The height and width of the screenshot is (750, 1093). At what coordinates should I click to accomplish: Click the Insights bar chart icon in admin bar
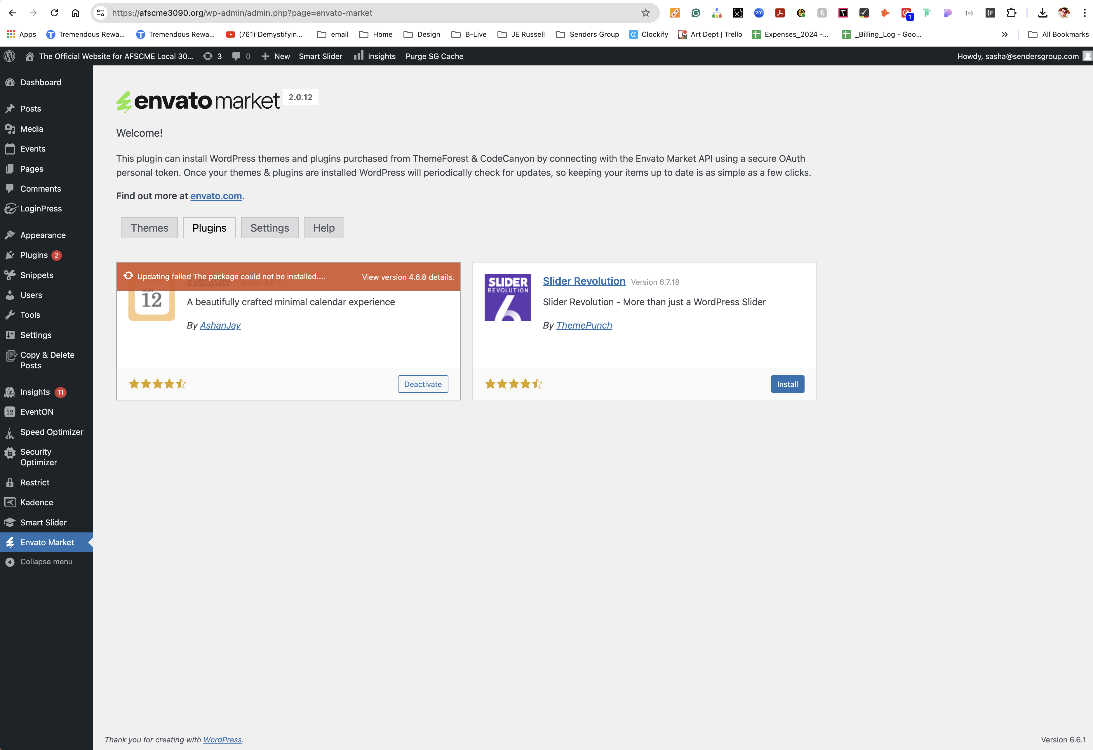359,55
